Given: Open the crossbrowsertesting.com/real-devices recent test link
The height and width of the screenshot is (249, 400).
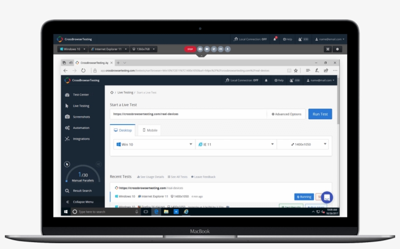Looking at the screenshot, I should [151, 188].
